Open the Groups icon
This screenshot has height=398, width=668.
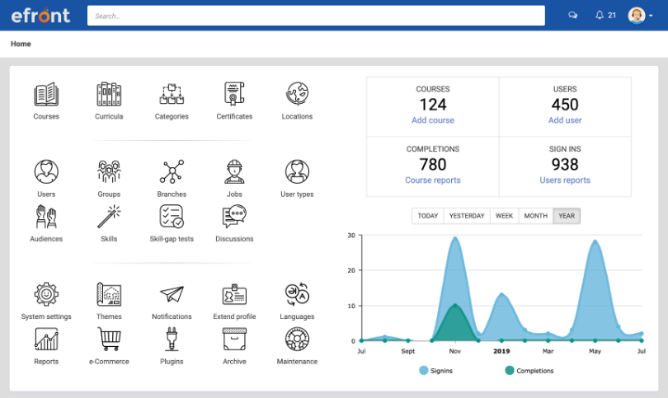tap(109, 171)
